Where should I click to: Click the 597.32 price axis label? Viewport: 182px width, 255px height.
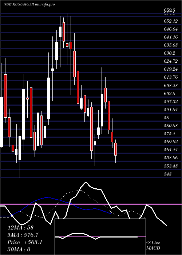click(171, 102)
